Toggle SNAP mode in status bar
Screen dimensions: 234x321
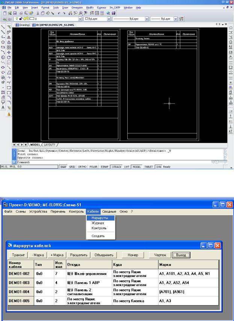tap(62, 166)
